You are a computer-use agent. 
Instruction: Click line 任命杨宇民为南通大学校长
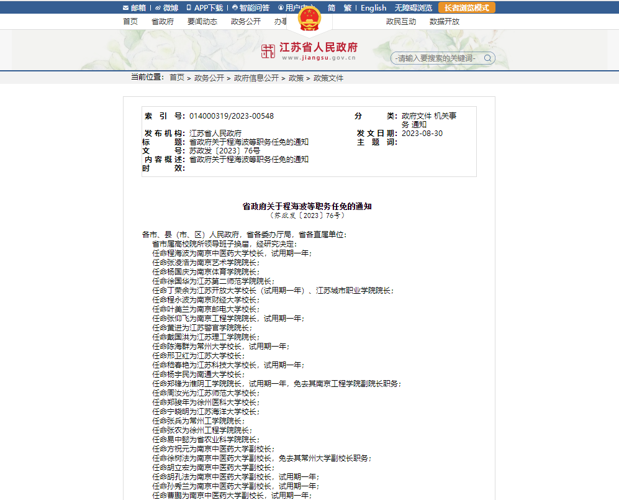pos(199,374)
